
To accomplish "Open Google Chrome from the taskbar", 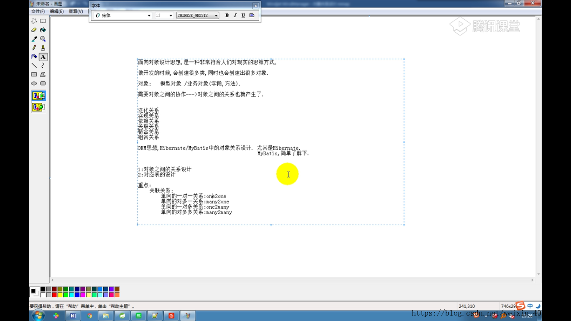I will point(89,316).
